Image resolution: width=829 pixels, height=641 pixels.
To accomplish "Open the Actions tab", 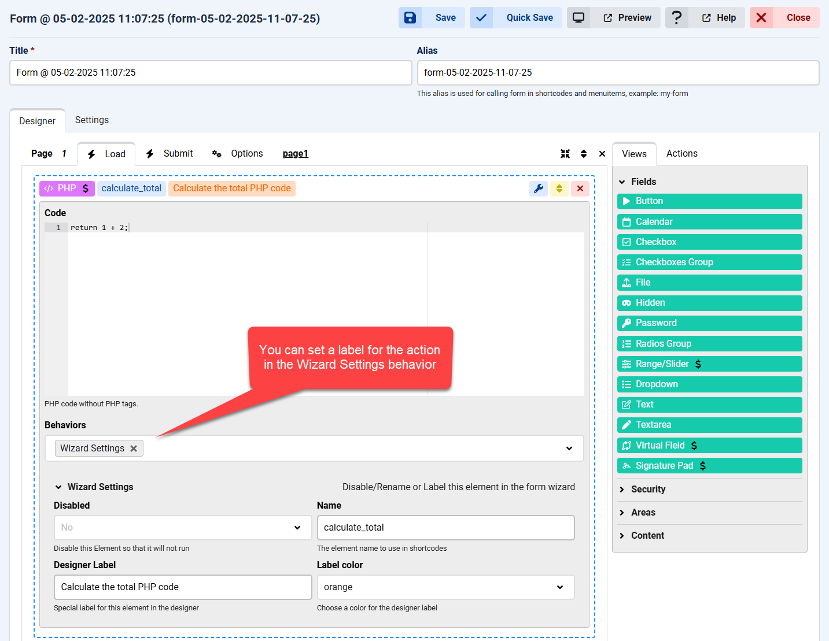I will (x=681, y=154).
